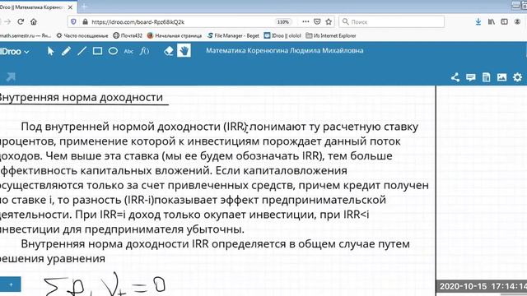Add a new page with plus button
This screenshot has width=527, height=296.
[x=11, y=284]
